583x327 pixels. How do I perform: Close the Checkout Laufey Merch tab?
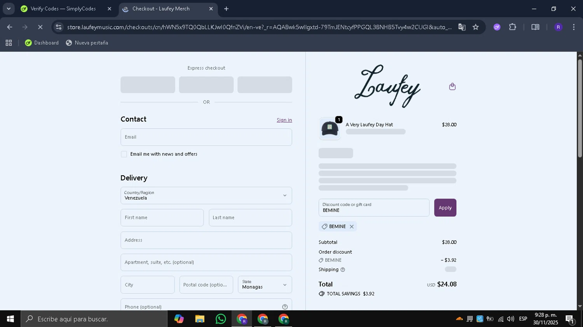[x=211, y=9]
